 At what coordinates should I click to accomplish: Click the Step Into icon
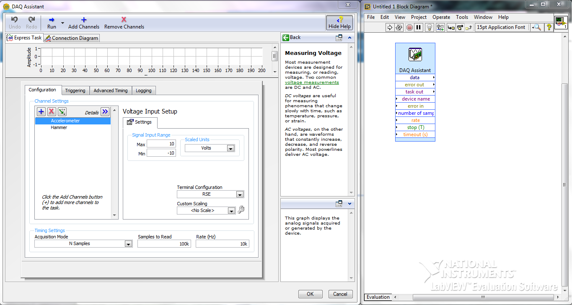pyautogui.click(x=451, y=27)
